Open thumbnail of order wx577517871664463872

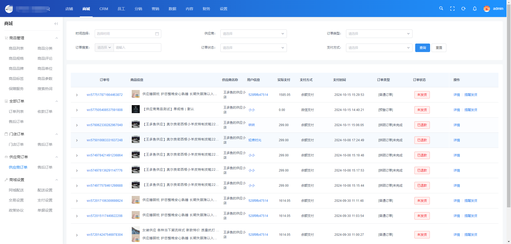tap(136, 94)
